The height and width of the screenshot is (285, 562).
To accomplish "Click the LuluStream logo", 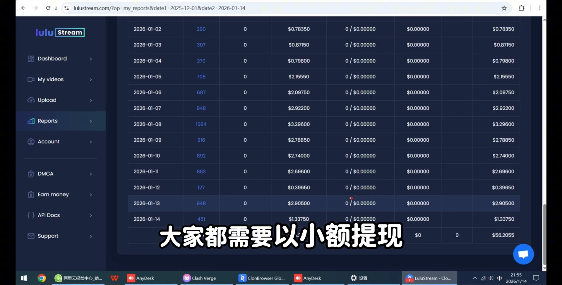I will pos(60,32).
